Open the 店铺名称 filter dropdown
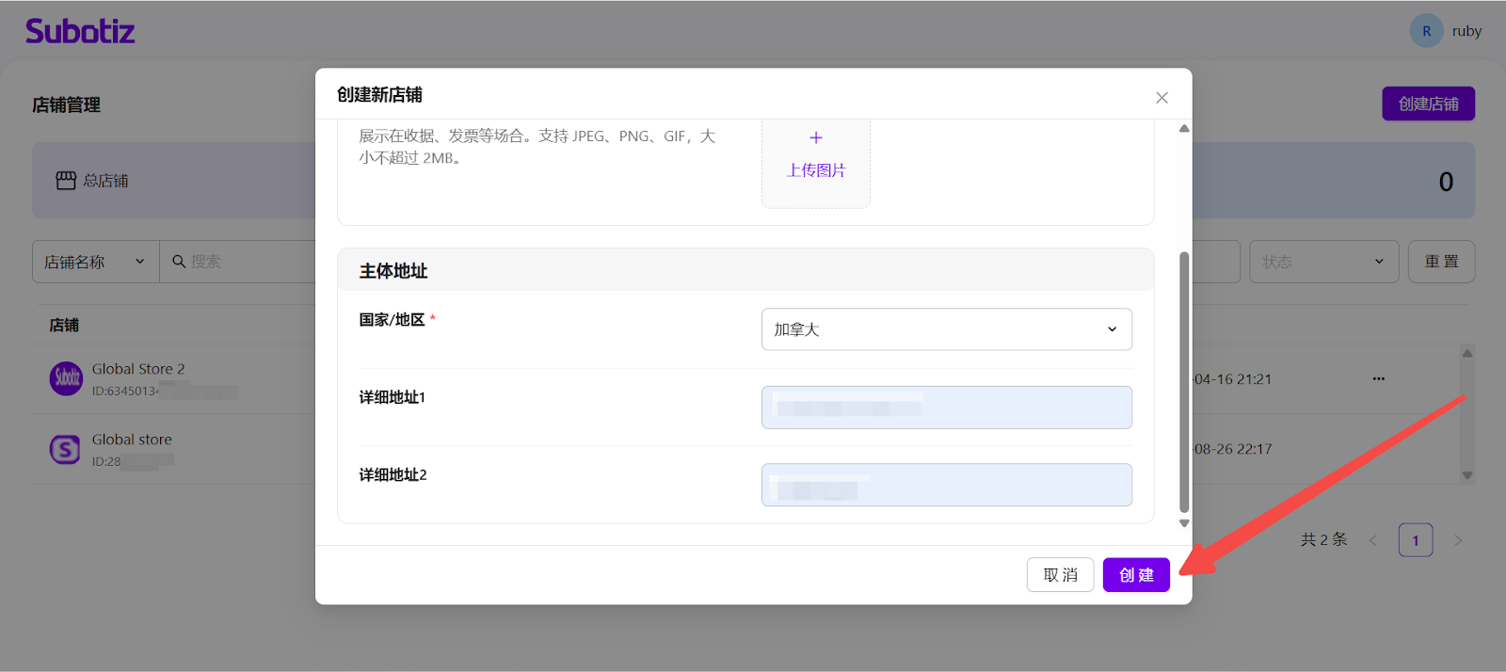The width and height of the screenshot is (1506, 672). [x=95, y=262]
